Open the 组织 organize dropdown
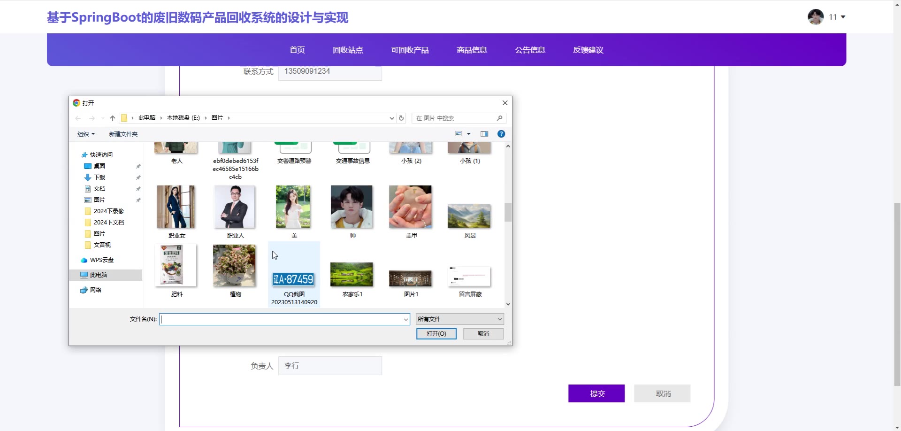This screenshot has height=431, width=901. (x=86, y=134)
